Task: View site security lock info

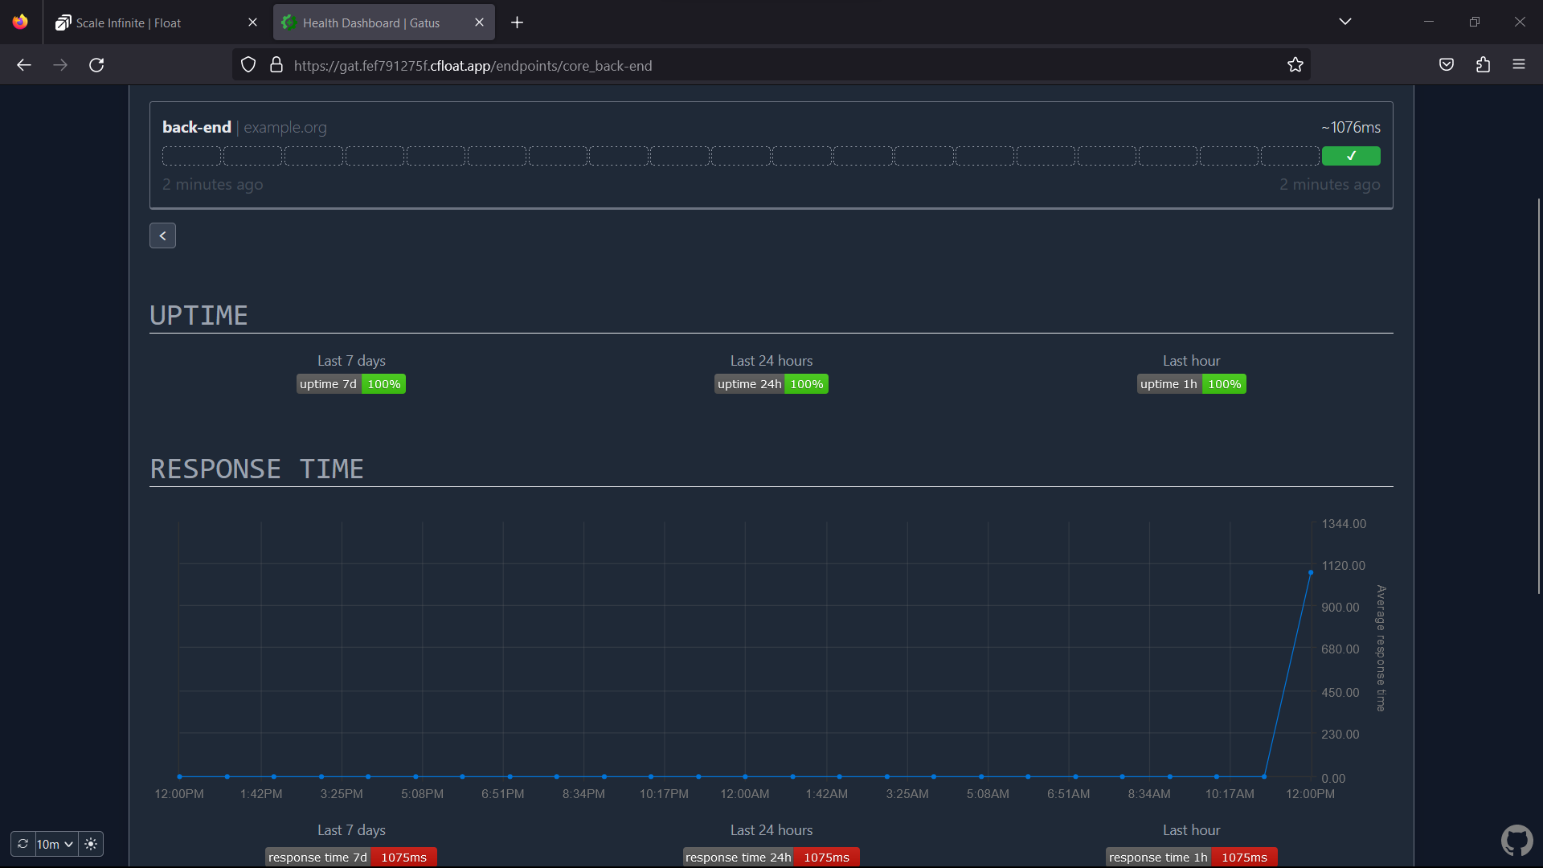Action: coord(276,65)
